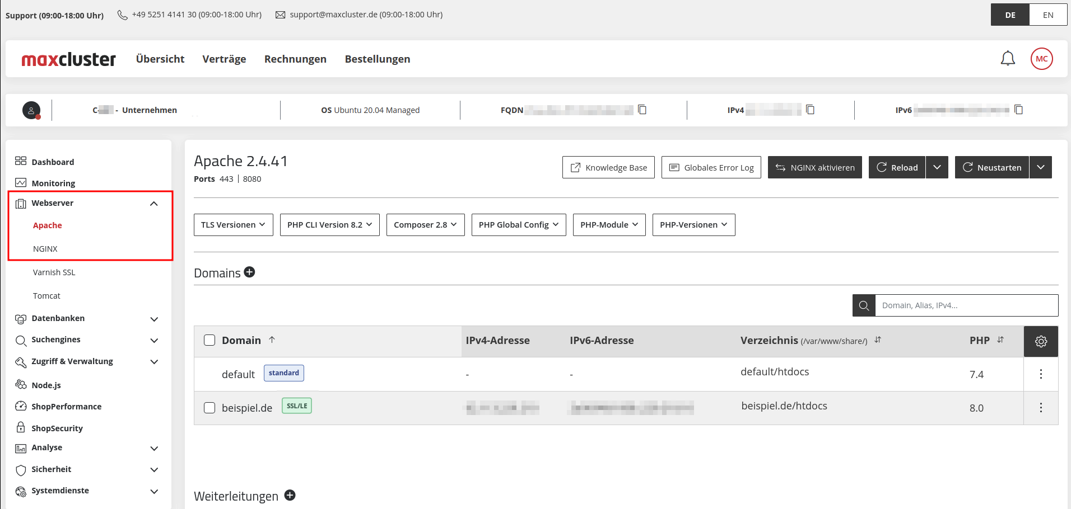Tick the beispiel.de row checkbox

coord(209,408)
